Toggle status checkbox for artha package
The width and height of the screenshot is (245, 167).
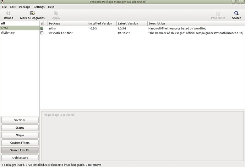42,28
